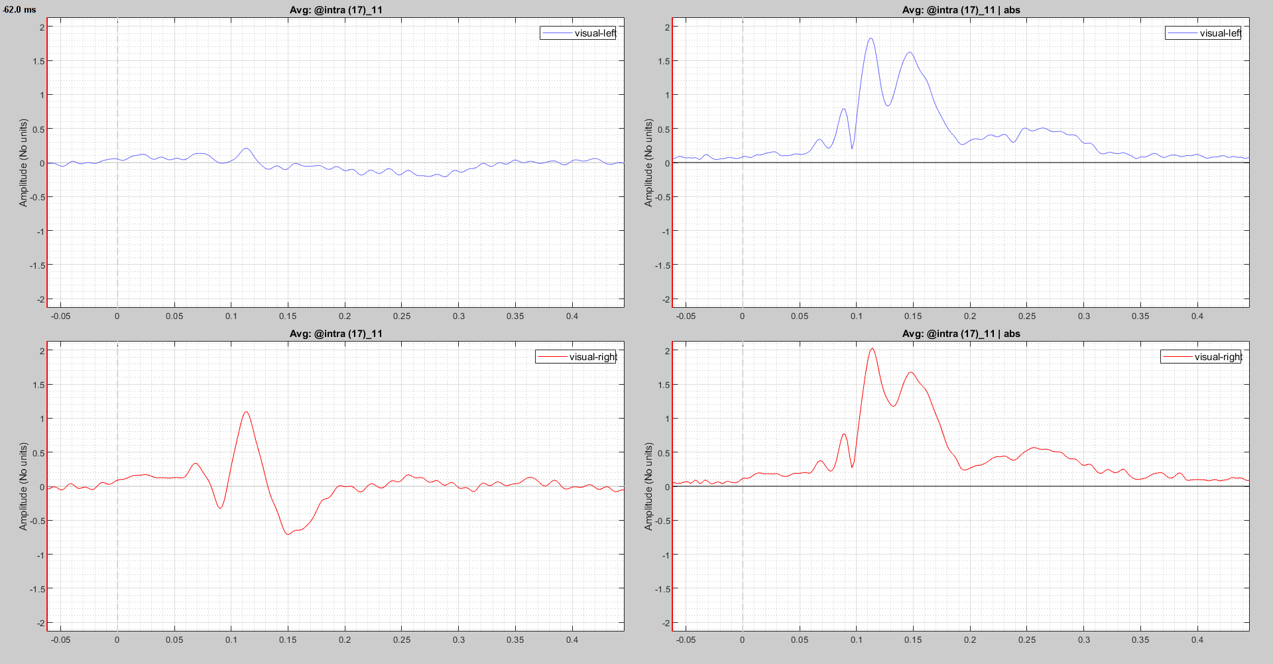Click the top-right plot title ending in abs
Screen dimensions: 1273x664
pyautogui.click(x=961, y=10)
